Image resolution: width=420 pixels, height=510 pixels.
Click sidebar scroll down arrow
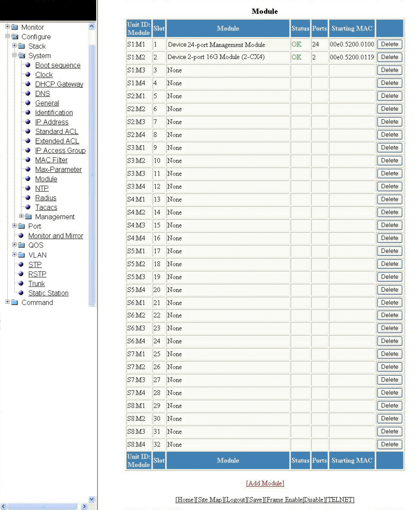click(x=92, y=499)
